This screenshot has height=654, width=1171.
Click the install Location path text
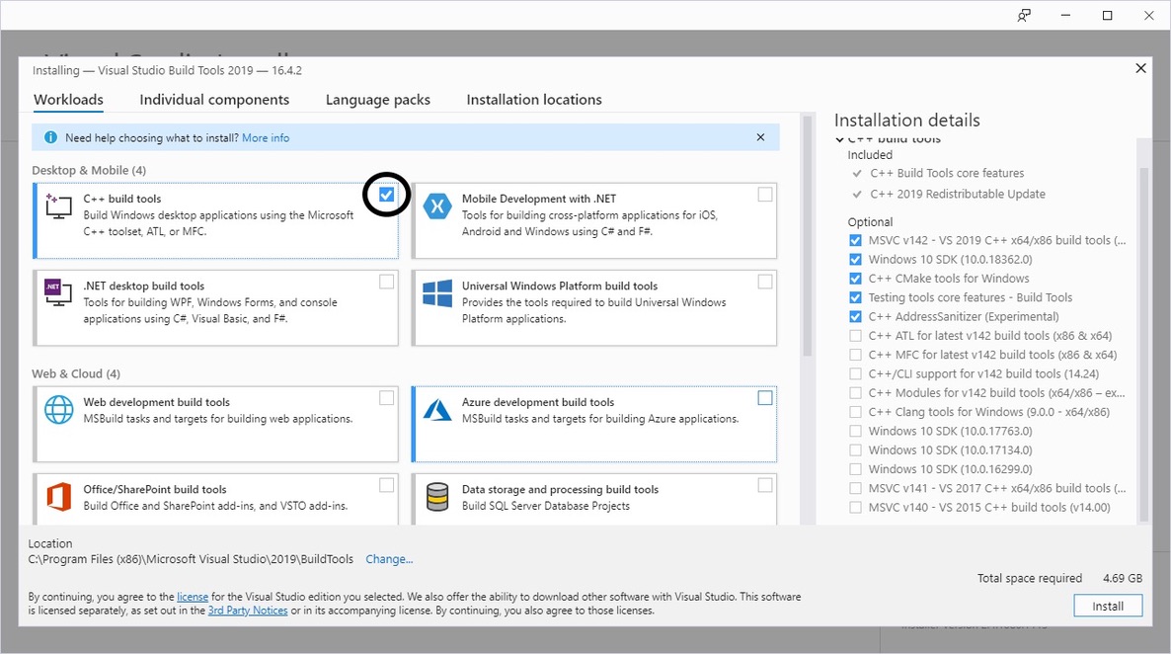[x=191, y=559]
